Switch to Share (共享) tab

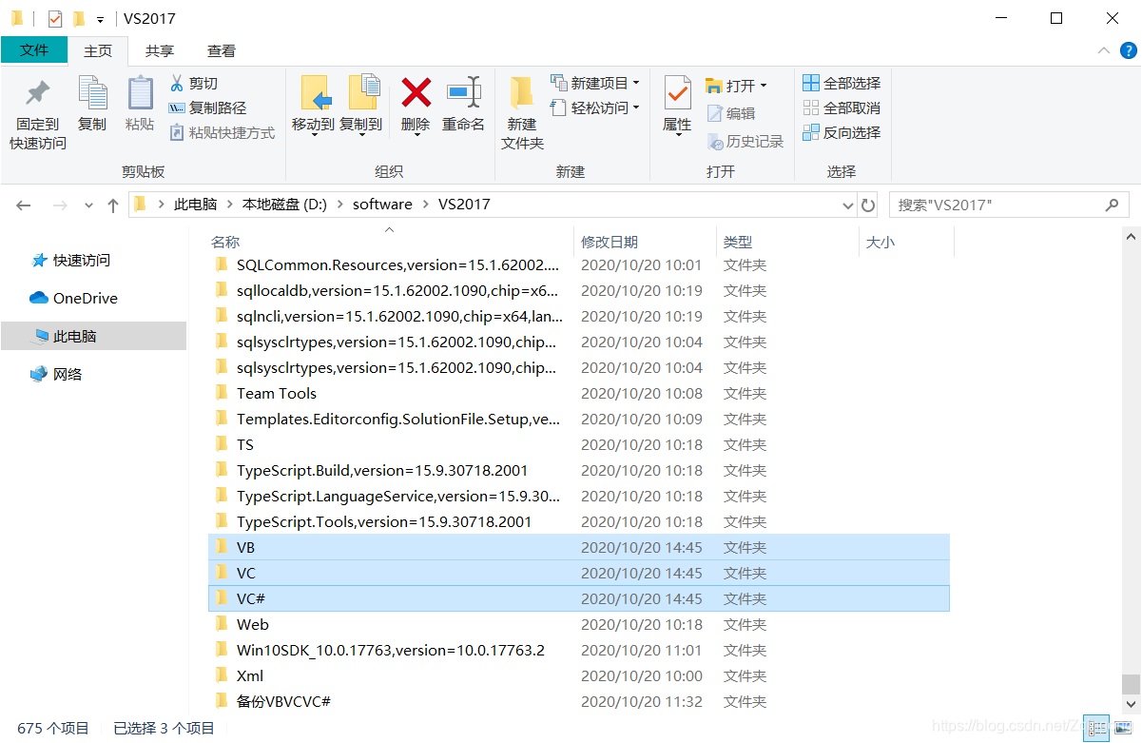tap(160, 50)
